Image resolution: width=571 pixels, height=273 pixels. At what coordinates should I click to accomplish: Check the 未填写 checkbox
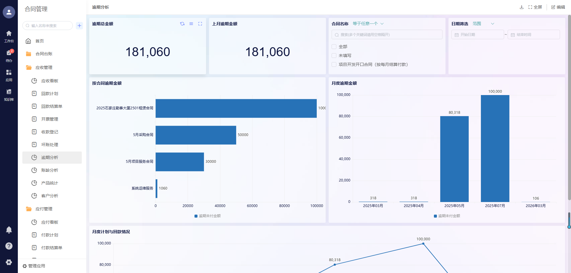tap(334, 56)
